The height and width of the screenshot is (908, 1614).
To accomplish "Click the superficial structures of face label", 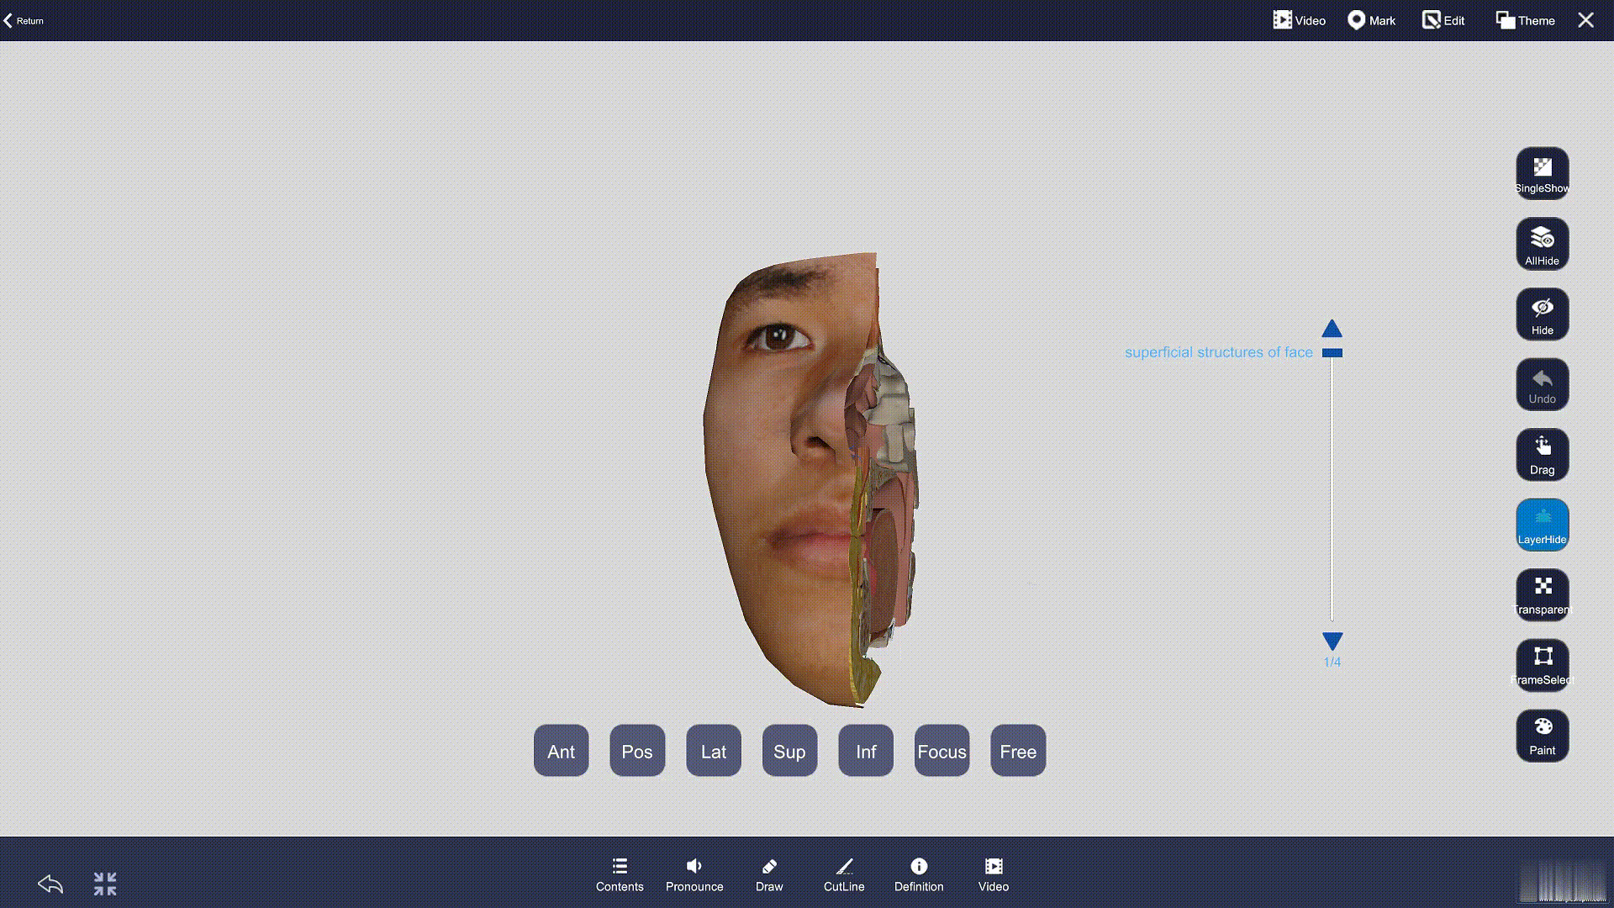I will pyautogui.click(x=1218, y=352).
